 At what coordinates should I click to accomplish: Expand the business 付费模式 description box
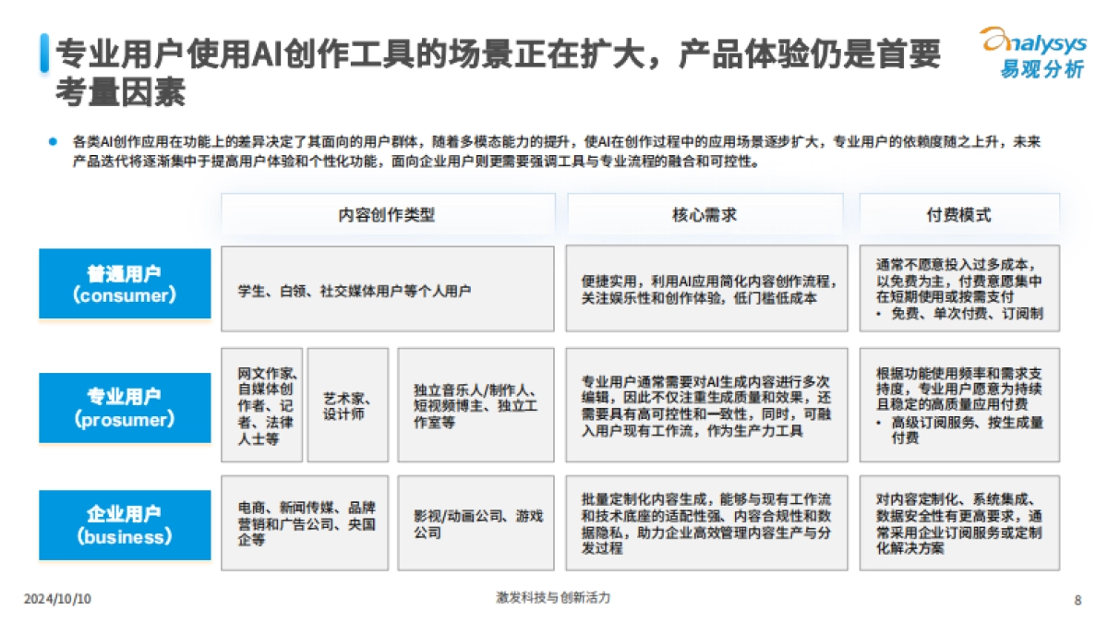pyautogui.click(x=958, y=522)
